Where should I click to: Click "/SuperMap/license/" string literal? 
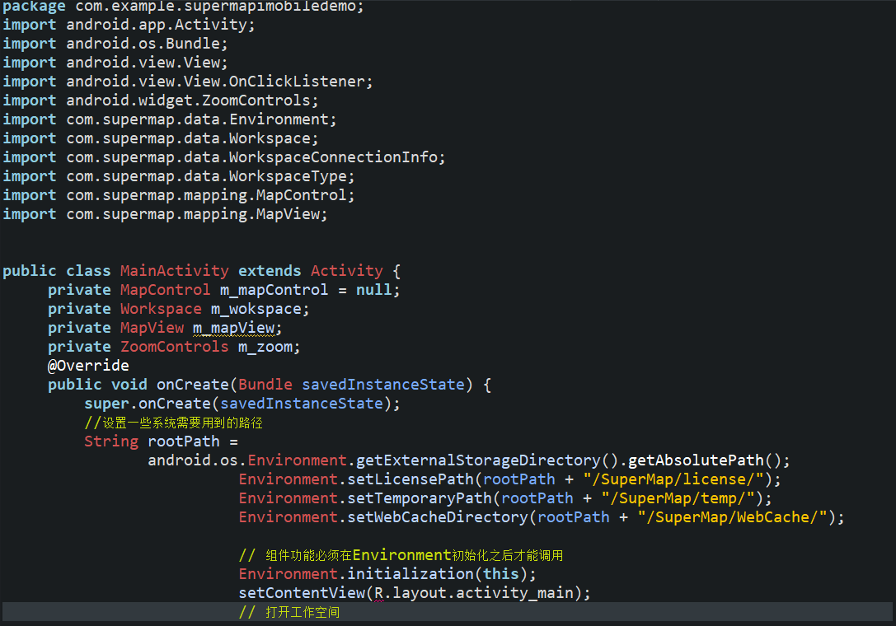point(673,479)
